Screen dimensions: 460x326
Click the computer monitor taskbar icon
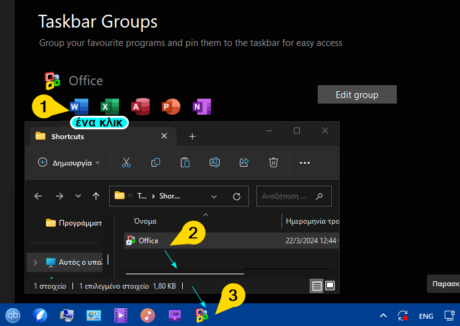pyautogui.click(x=67, y=316)
